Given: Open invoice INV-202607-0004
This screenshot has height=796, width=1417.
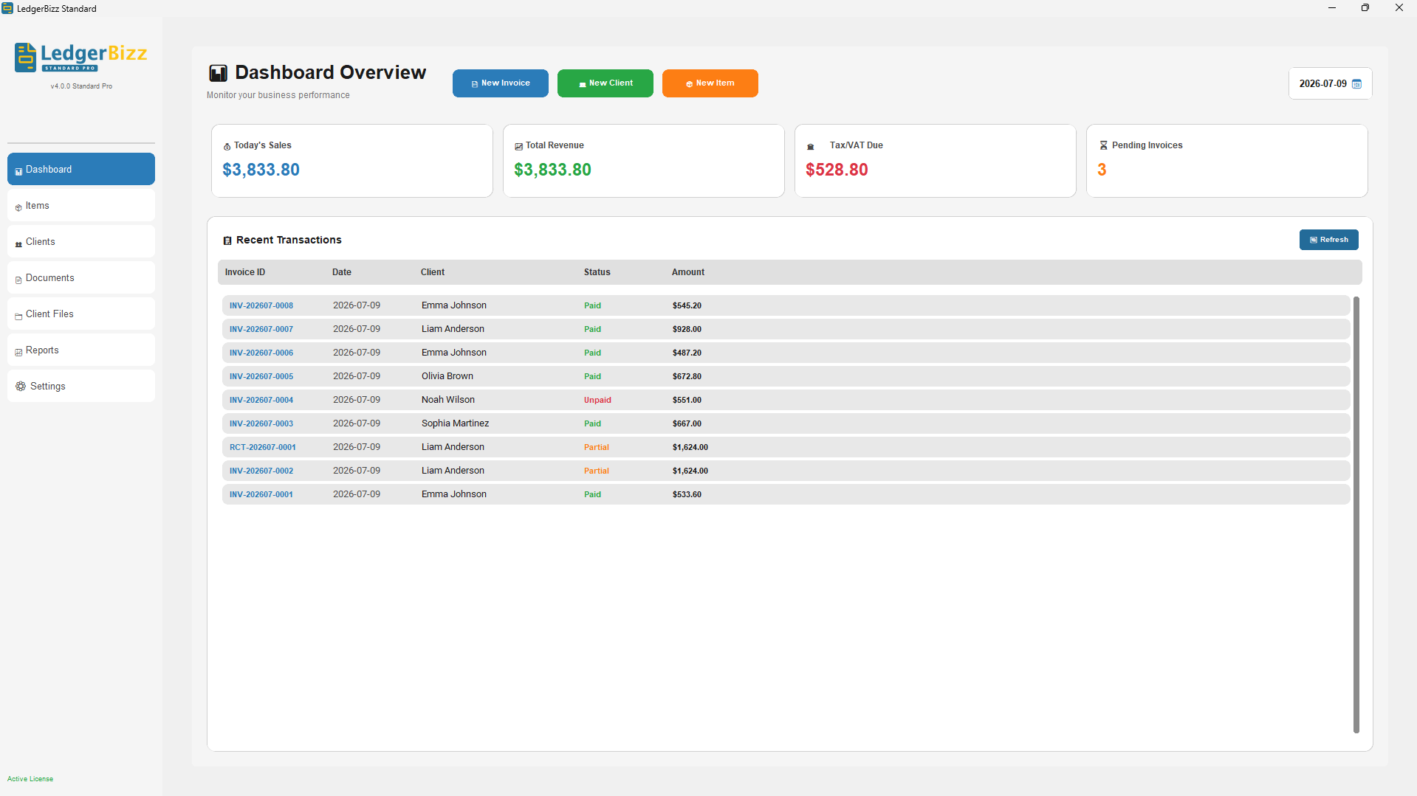Looking at the screenshot, I should tap(261, 400).
